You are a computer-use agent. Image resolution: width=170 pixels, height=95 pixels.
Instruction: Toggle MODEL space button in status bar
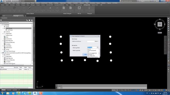(x=114, y=90)
